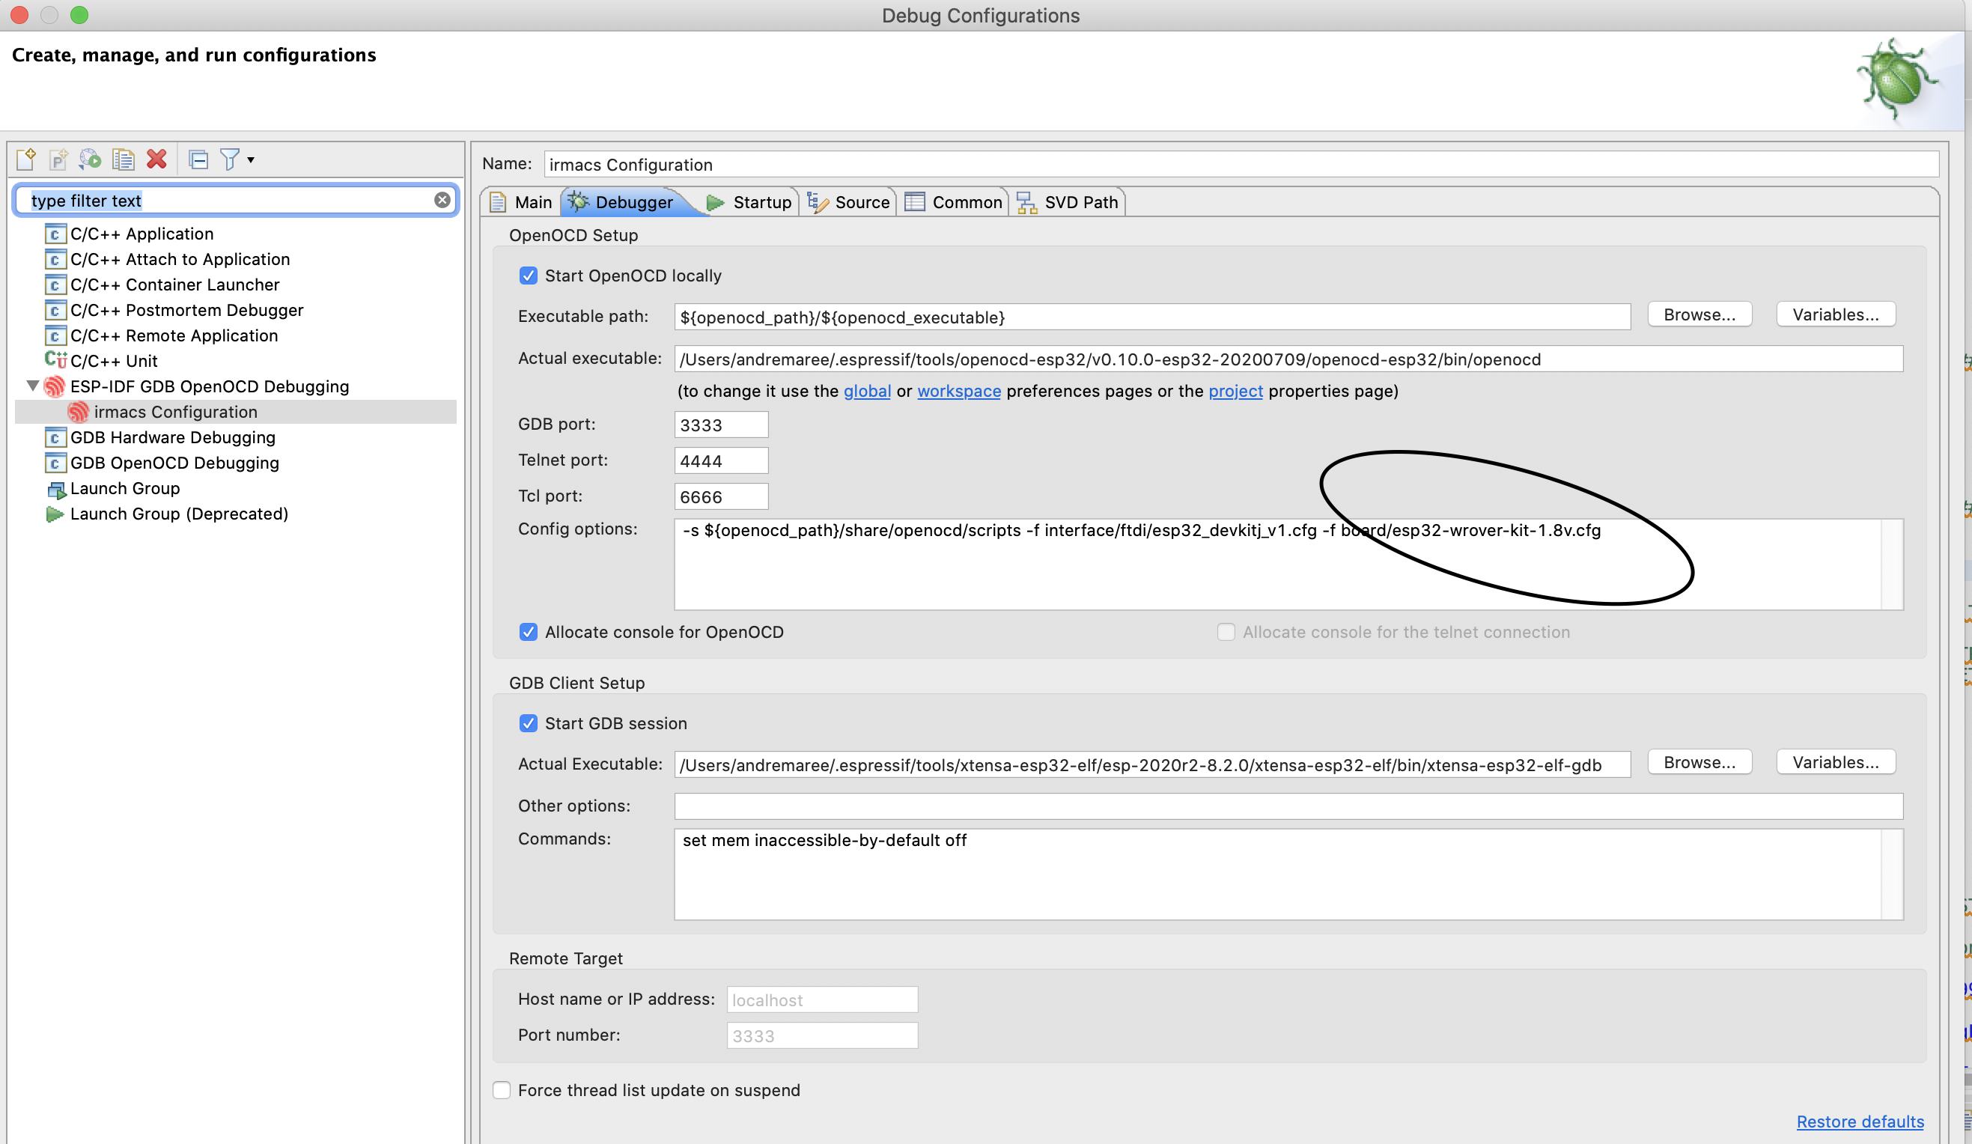Select the irmacs Configuration under ESP-IDF debugging
1972x1144 pixels.
pos(176,412)
